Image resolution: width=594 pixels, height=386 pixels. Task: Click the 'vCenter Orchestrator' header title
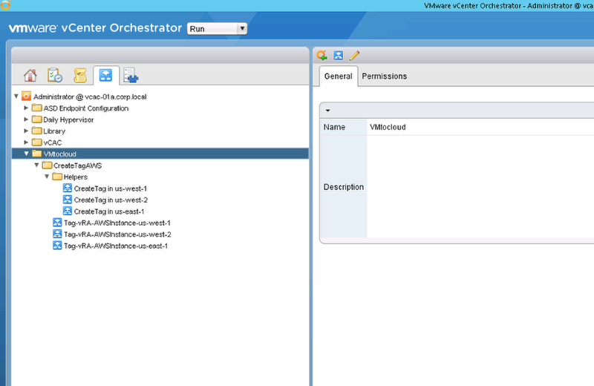[122, 27]
